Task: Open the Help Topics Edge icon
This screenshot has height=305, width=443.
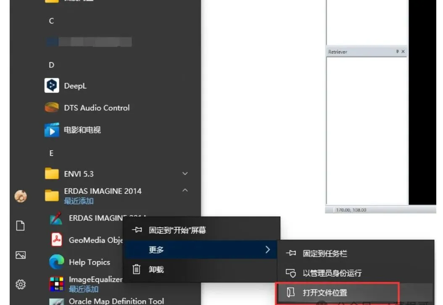Action: (x=56, y=262)
